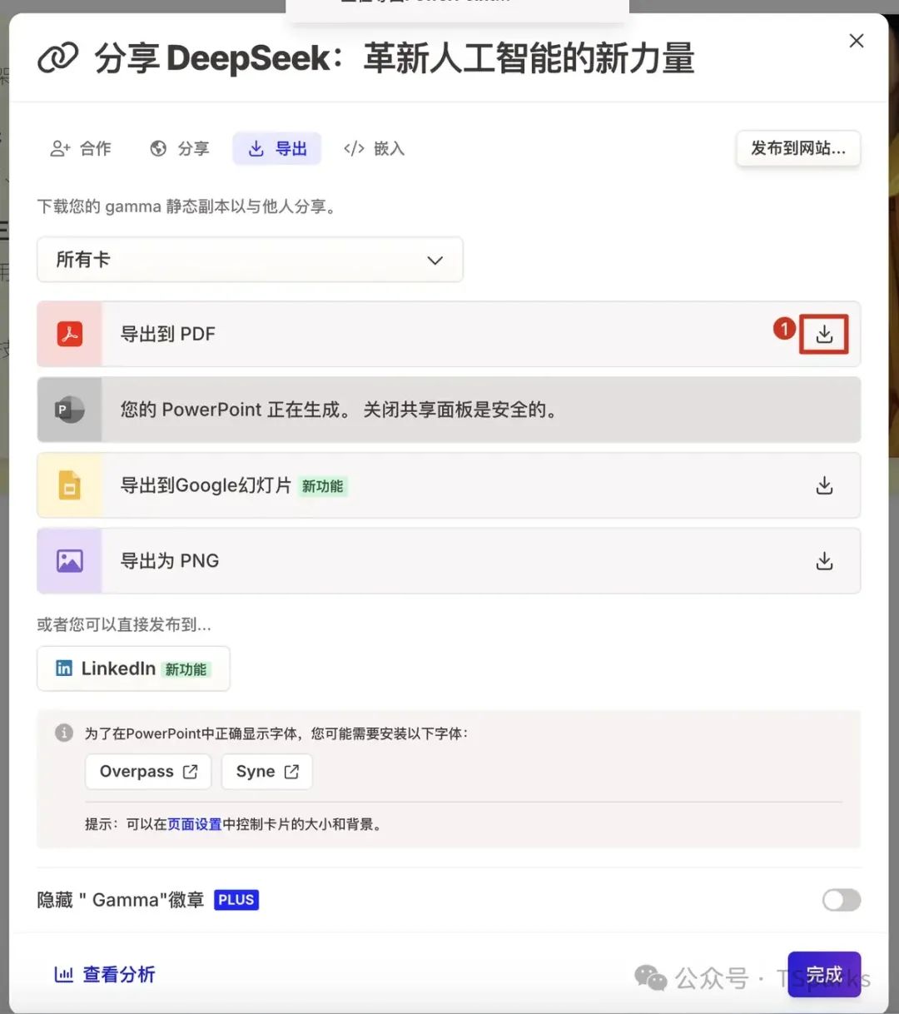Select the 导出为 PNG row
Screen dimensions: 899x1014
[x=449, y=561]
